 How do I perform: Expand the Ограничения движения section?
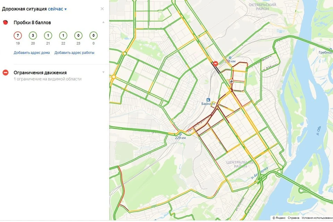[103, 72]
